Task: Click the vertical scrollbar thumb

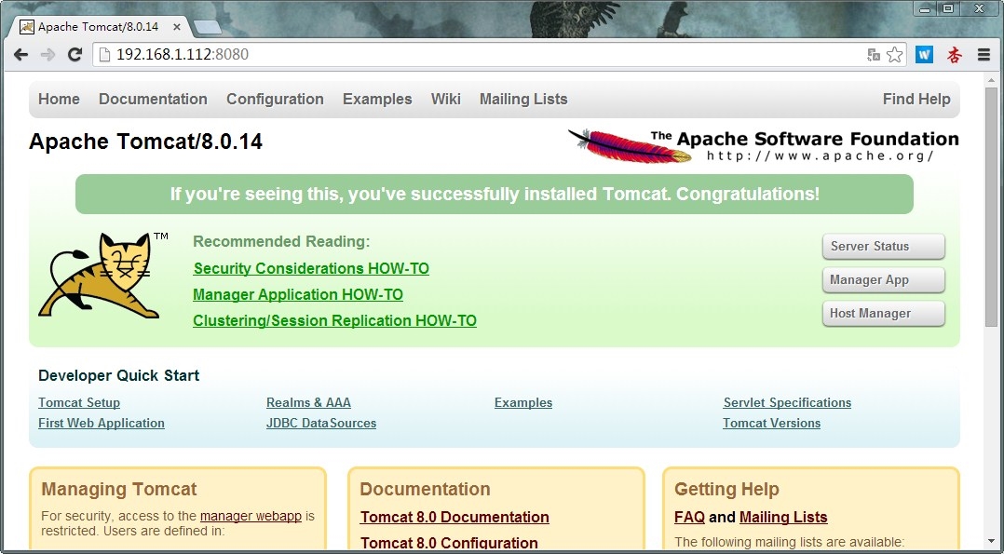Action: (991, 209)
